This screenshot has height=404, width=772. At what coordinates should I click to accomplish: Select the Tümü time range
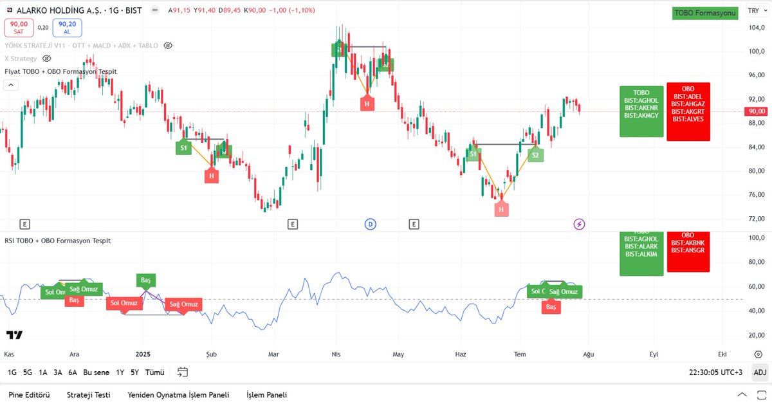pos(155,372)
